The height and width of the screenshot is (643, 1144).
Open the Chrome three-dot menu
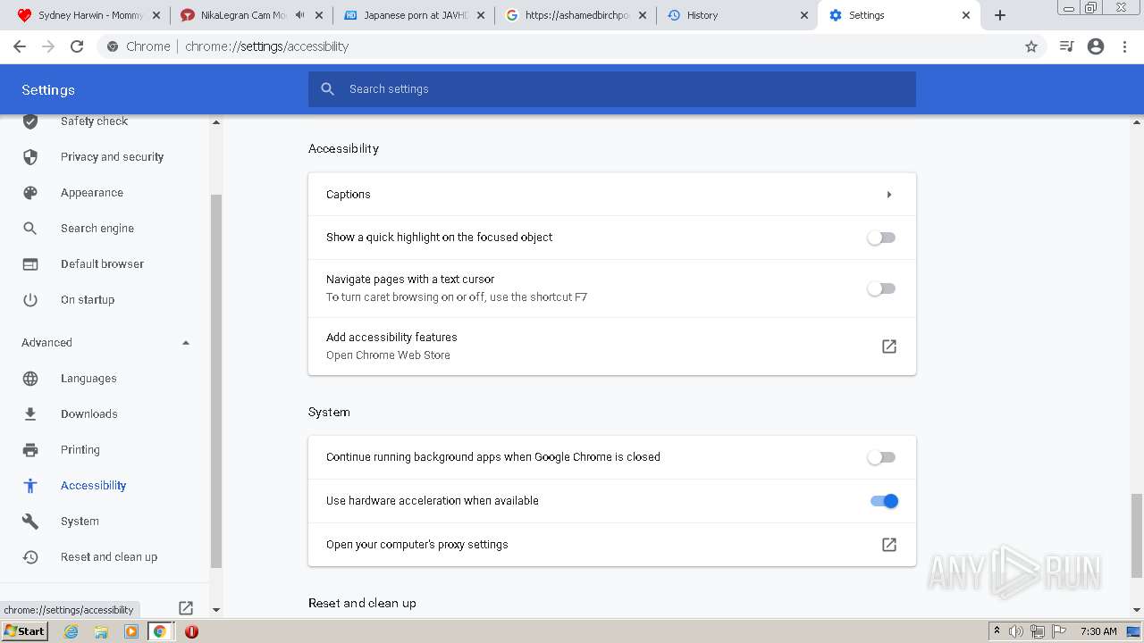[x=1125, y=46]
